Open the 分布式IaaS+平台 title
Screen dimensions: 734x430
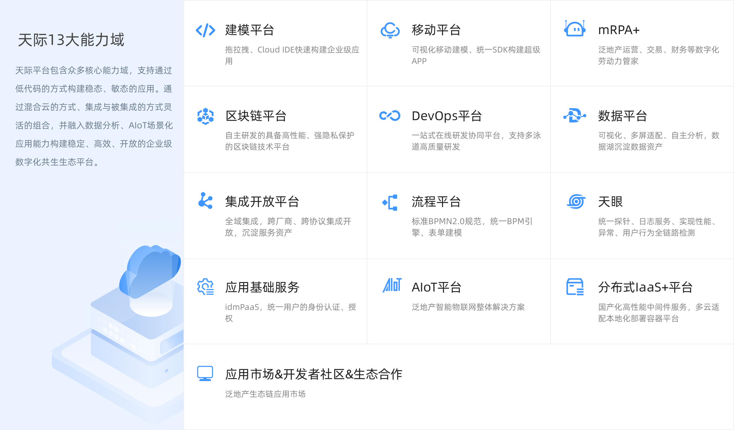[645, 287]
